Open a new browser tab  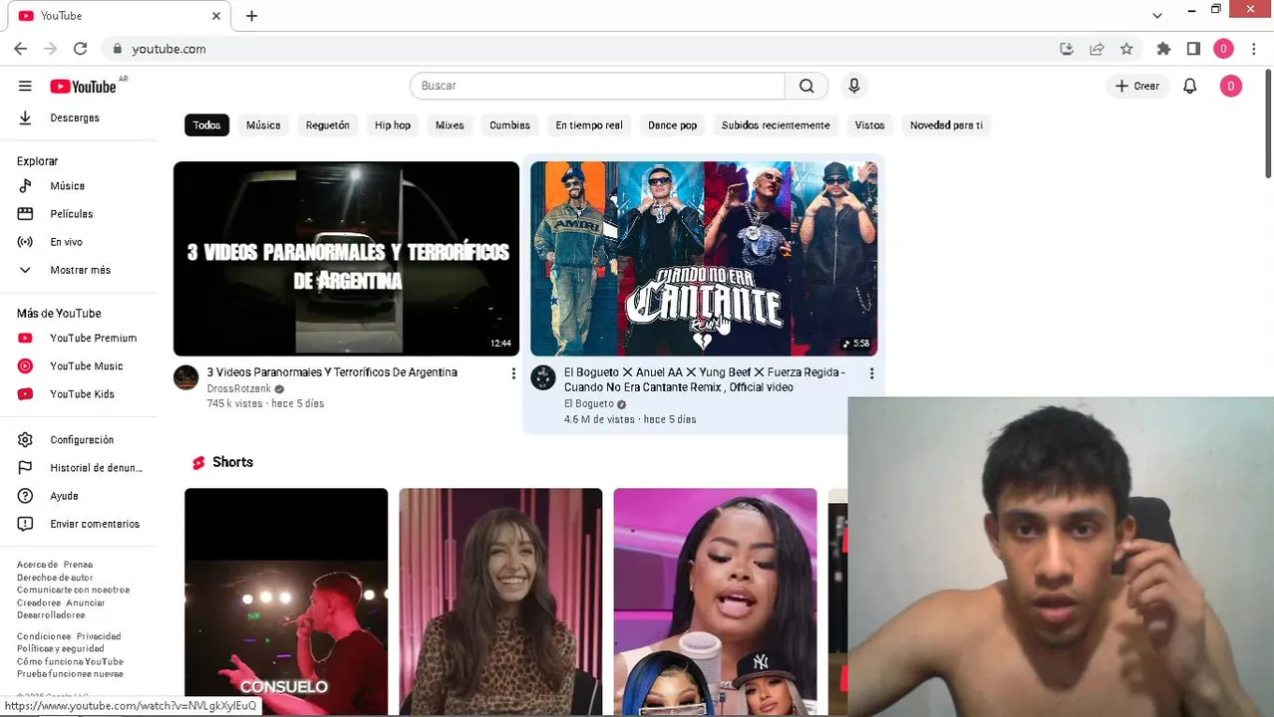pos(251,16)
